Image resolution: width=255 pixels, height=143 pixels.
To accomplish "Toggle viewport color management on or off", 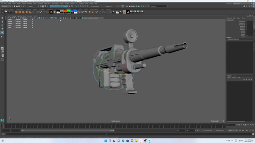I will (x=82, y=18).
